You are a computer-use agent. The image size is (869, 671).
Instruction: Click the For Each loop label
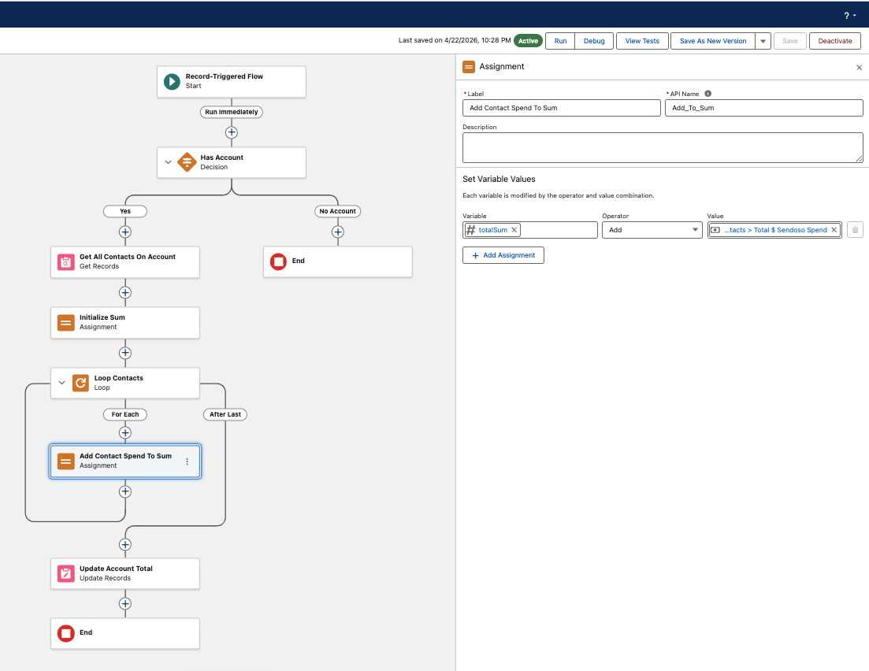click(x=125, y=414)
